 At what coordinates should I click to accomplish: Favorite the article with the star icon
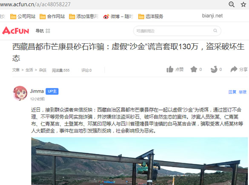196,69
